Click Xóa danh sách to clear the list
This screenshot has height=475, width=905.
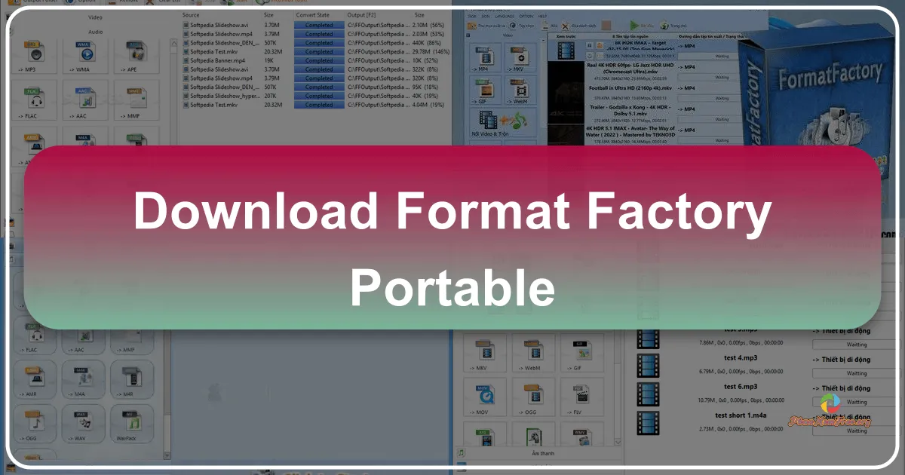click(581, 25)
